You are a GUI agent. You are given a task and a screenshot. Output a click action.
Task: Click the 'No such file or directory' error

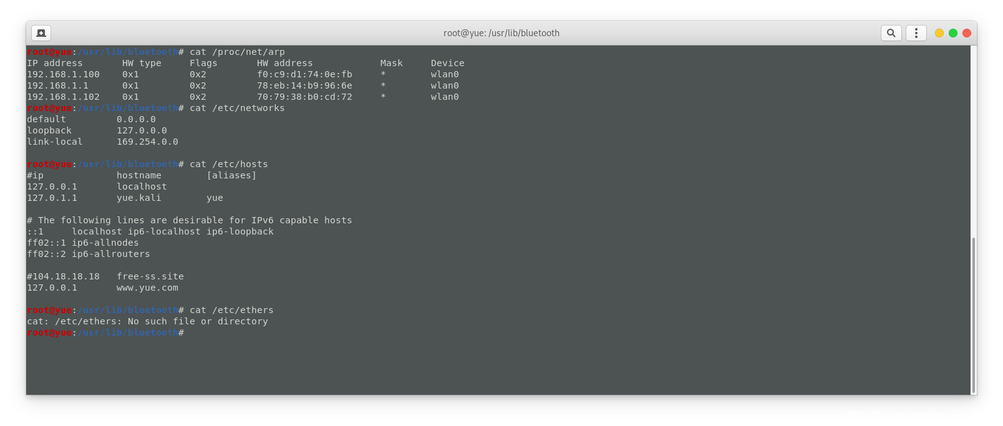tap(198, 321)
